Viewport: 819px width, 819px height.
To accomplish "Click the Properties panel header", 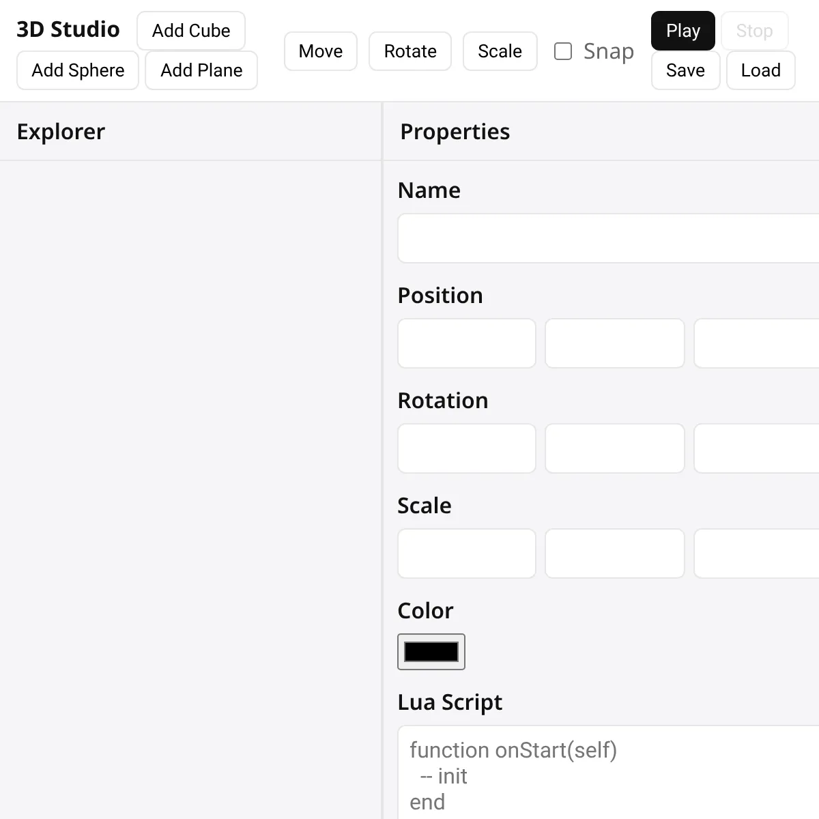I will [x=601, y=132].
